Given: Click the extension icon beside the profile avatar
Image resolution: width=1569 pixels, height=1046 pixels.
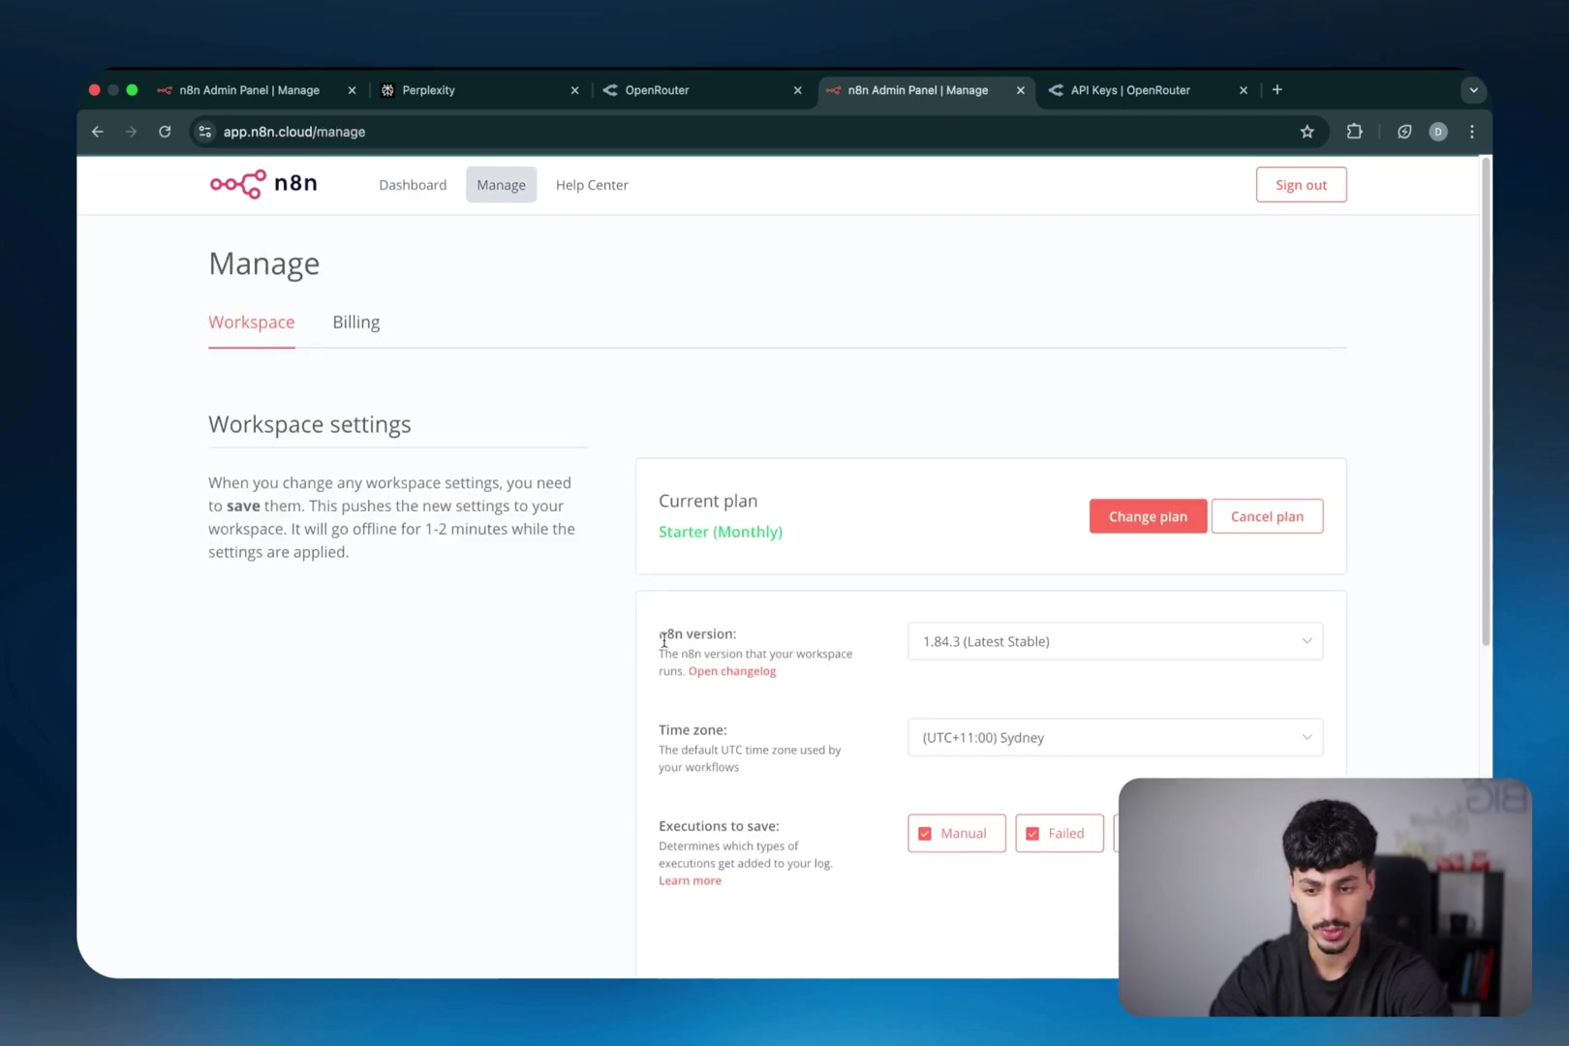Looking at the screenshot, I should pos(1404,132).
